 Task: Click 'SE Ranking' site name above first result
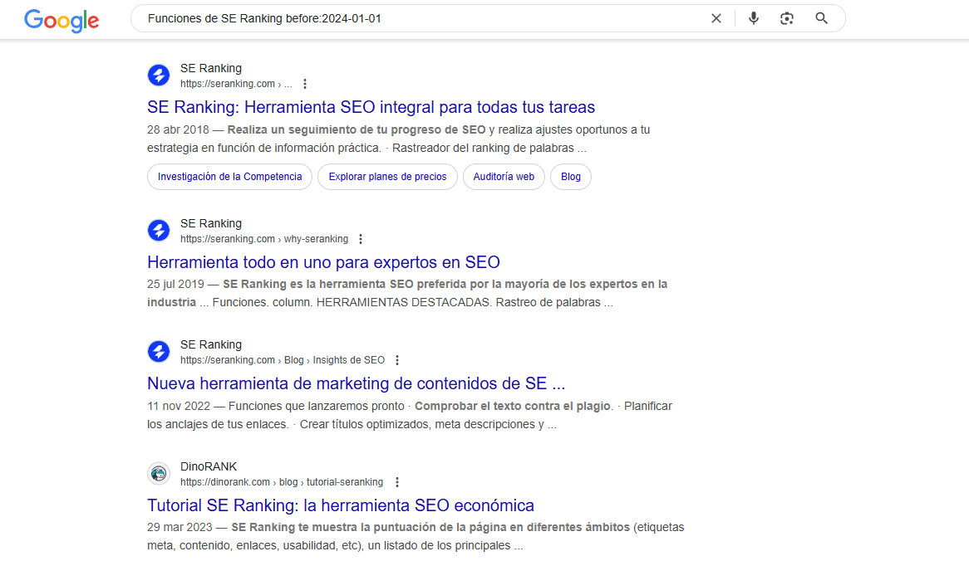211,69
